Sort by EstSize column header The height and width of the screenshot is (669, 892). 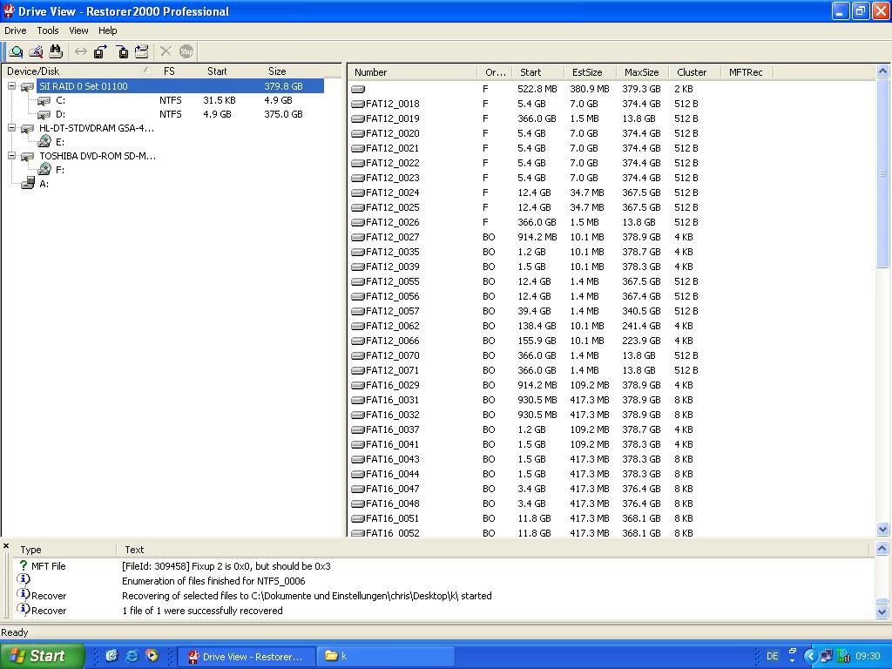tap(591, 72)
